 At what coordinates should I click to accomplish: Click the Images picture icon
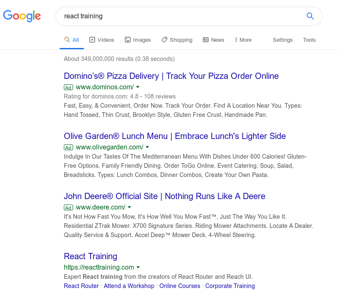click(128, 40)
